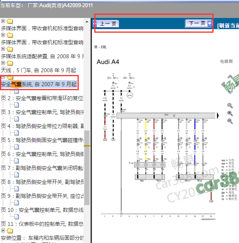Open 页 11: 仪表板中的控制单元

click(42, 224)
